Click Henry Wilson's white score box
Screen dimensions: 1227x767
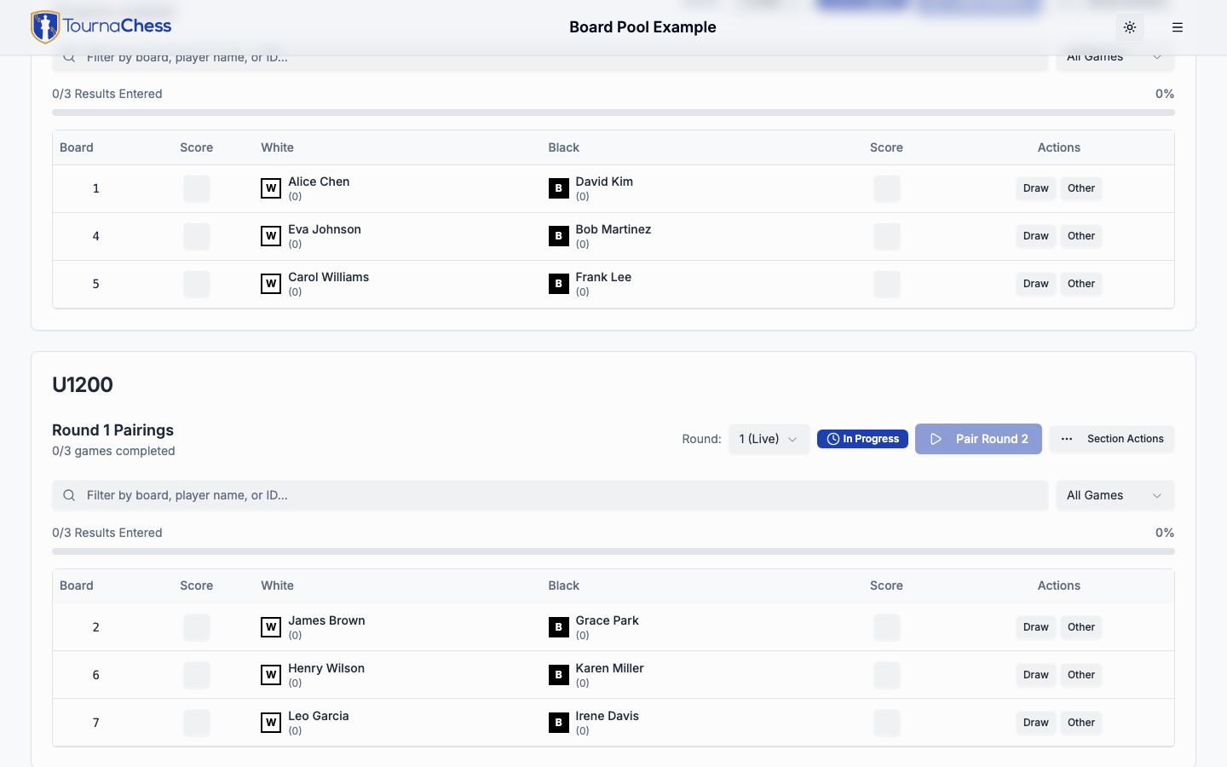[197, 675]
